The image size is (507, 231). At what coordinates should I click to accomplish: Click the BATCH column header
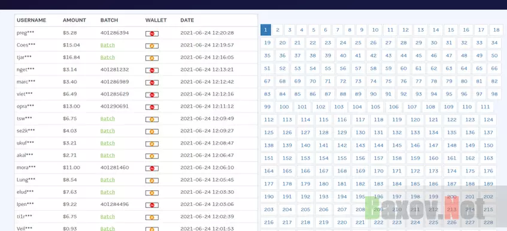point(109,20)
